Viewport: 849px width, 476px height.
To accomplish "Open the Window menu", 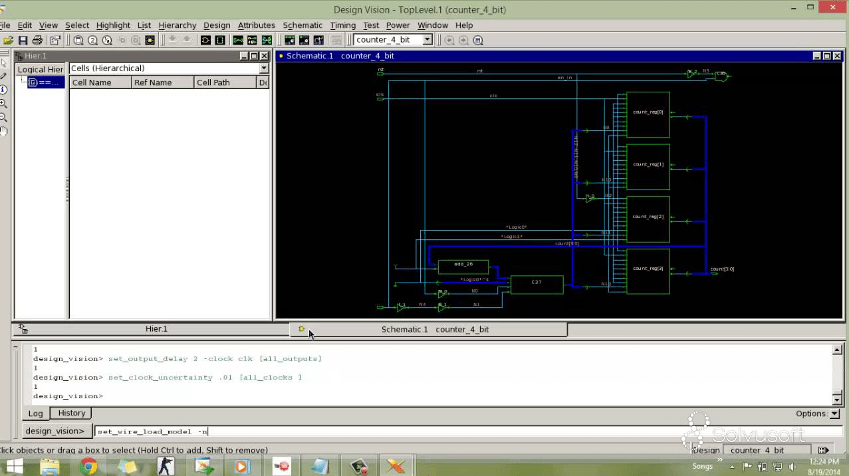I will pos(433,25).
